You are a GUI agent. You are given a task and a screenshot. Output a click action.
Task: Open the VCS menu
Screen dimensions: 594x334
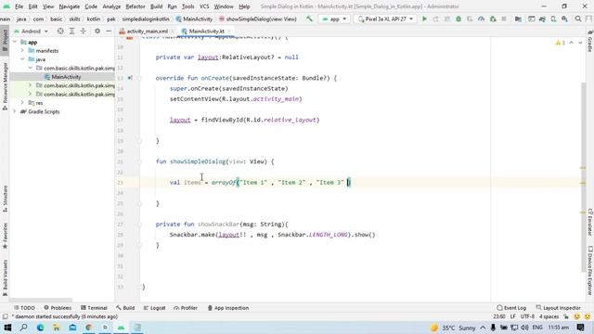coord(204,6)
